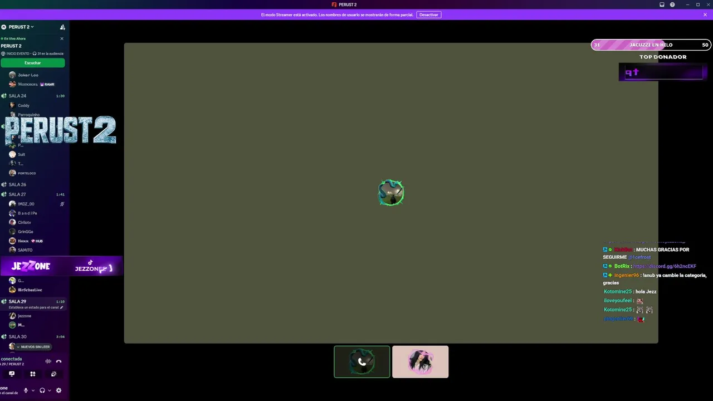The image size is (713, 401).
Task: Click the share screen button
Action: (x=12, y=374)
